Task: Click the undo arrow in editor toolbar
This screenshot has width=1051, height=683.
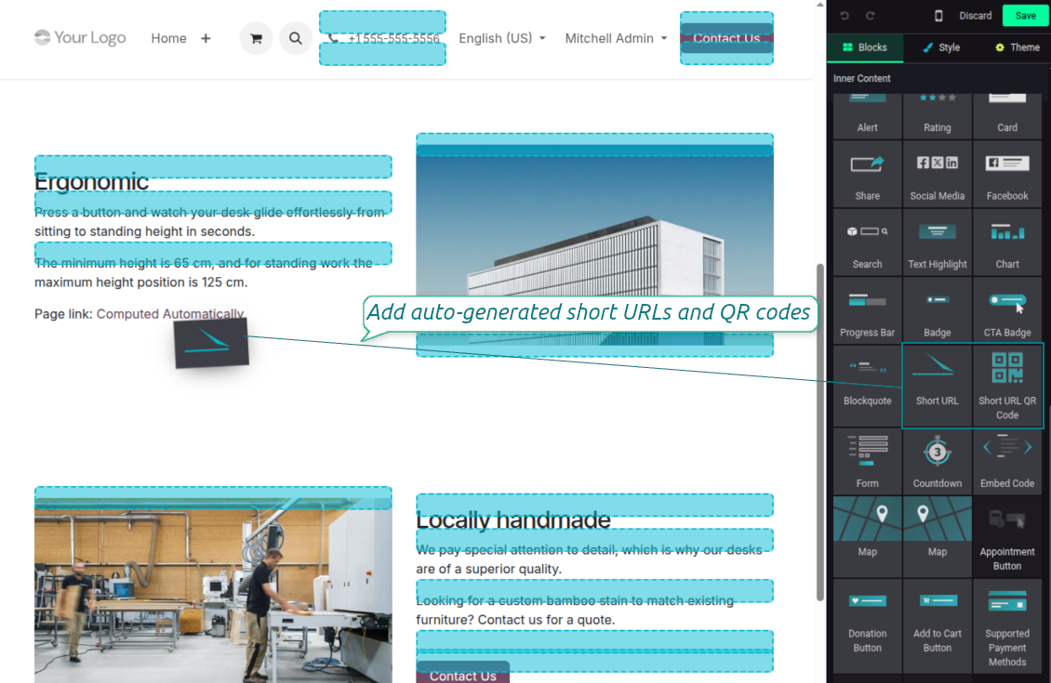Action: (845, 16)
